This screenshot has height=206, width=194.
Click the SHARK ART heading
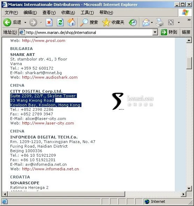[23, 55]
